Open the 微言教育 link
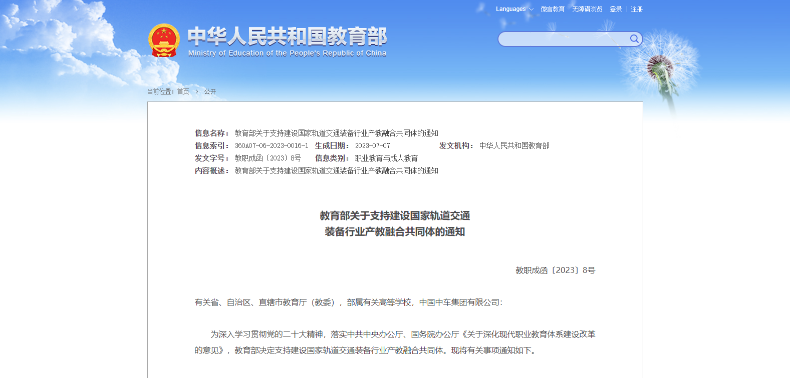The width and height of the screenshot is (790, 378). click(x=553, y=9)
